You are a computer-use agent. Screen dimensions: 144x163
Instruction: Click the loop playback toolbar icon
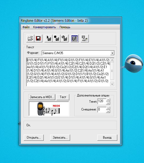tap(65, 38)
